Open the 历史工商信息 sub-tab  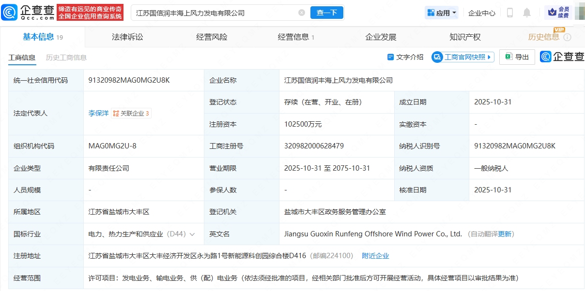coord(66,58)
